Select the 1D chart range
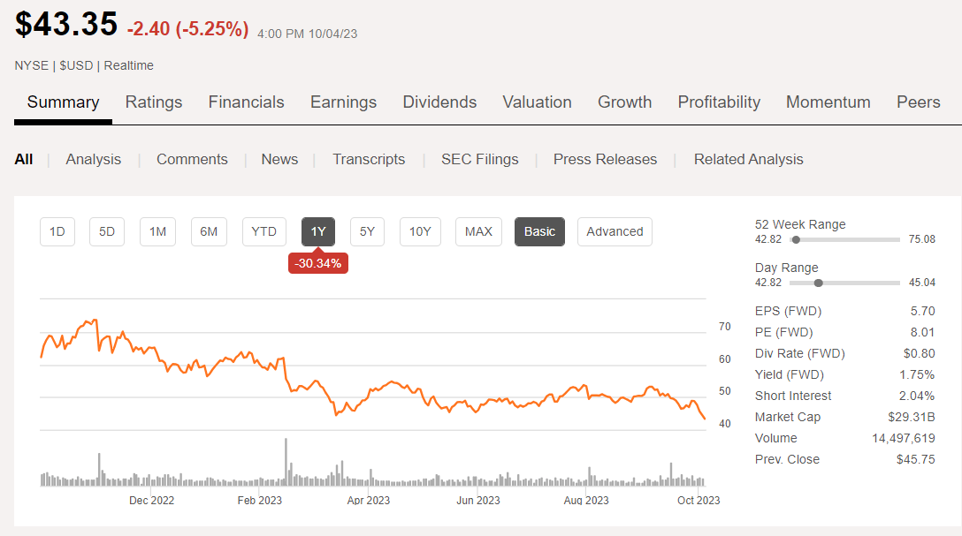Screen dimensions: 962x536 pyautogui.click(x=57, y=231)
